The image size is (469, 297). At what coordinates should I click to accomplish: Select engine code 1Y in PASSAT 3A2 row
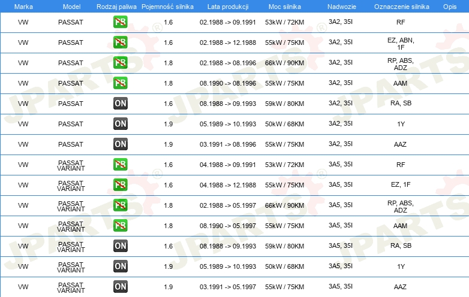pos(401,124)
